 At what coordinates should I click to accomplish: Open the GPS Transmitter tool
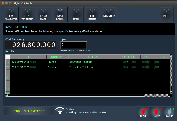point(27,14)
